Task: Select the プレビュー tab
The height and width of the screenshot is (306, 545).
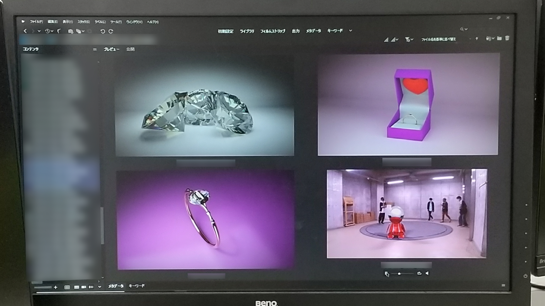Action: (x=111, y=49)
